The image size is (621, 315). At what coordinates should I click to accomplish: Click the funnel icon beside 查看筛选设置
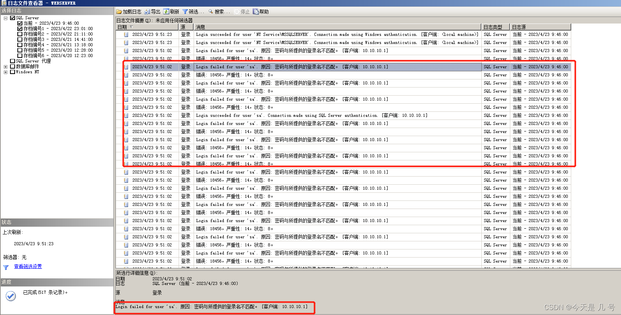(6, 267)
